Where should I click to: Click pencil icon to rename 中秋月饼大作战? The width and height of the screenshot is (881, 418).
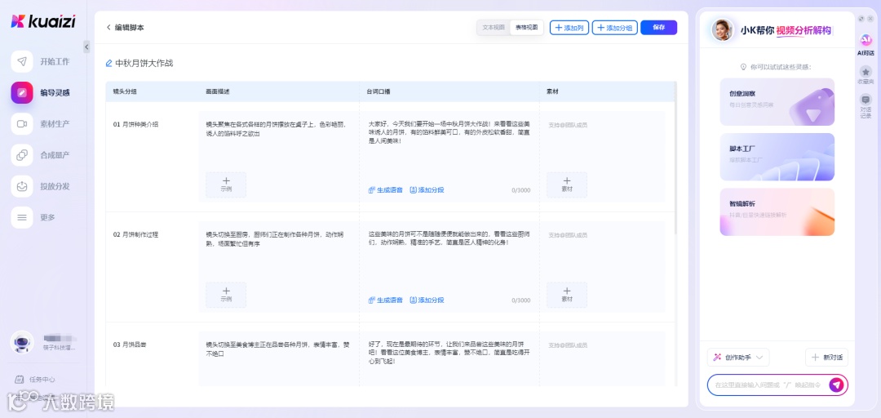point(109,64)
